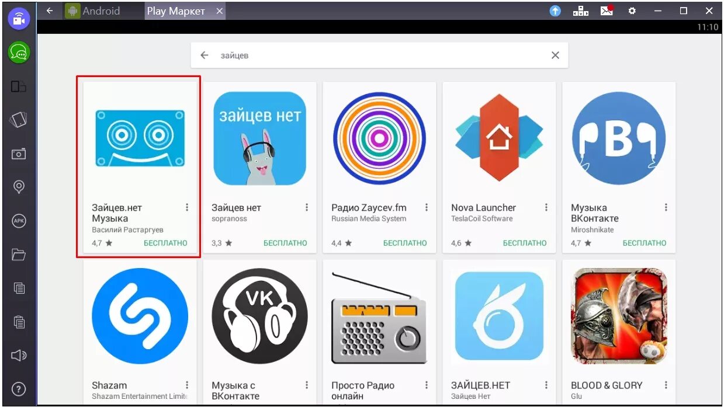Image resolution: width=724 pixels, height=407 pixels.
Task: Open the ЗАЙЦЕВ.НЕТ overflow menu
Action: tap(546, 385)
